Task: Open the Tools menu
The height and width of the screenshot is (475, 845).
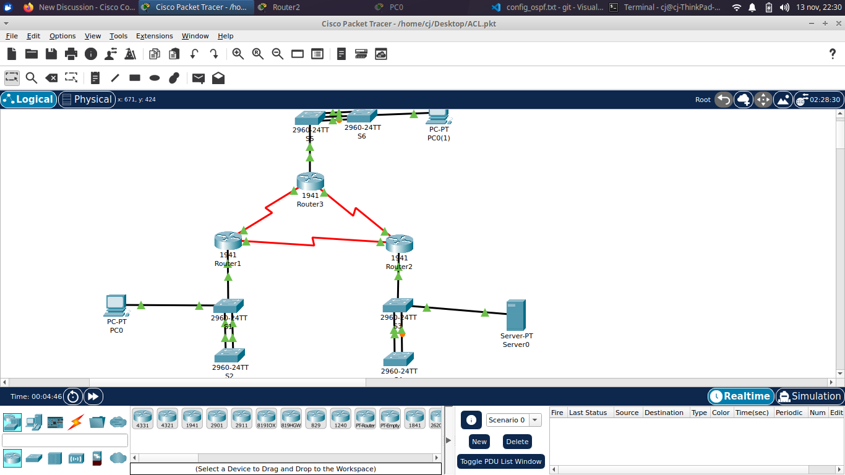Action: click(118, 36)
